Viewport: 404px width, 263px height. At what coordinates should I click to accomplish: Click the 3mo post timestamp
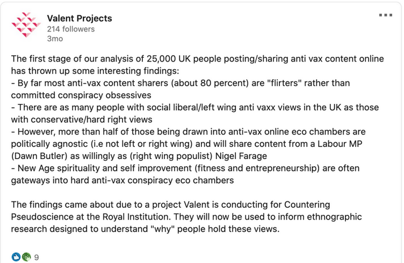pyautogui.click(x=54, y=39)
